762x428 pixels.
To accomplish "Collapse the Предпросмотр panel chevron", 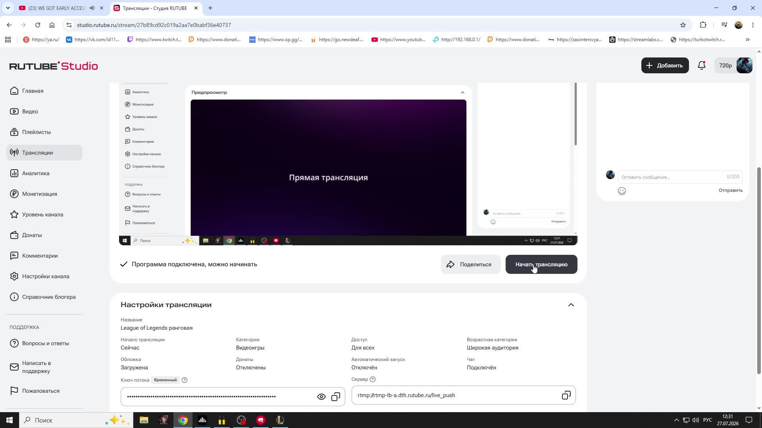I will pos(462,92).
